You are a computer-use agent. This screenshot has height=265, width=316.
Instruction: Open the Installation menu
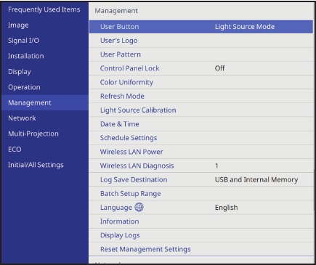click(x=26, y=56)
